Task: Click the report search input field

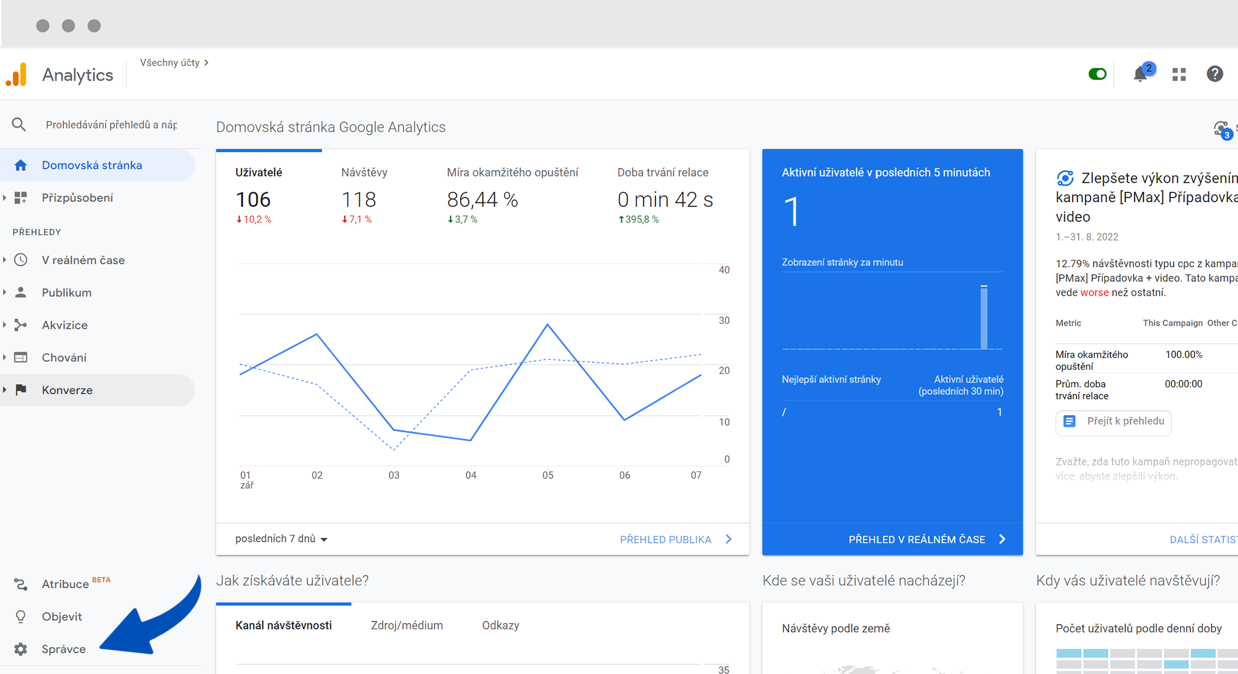Action: coord(112,125)
